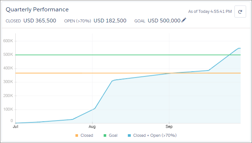This screenshot has width=252, height=143.
Task: Click the As of Today timestamp
Action: [210, 12]
